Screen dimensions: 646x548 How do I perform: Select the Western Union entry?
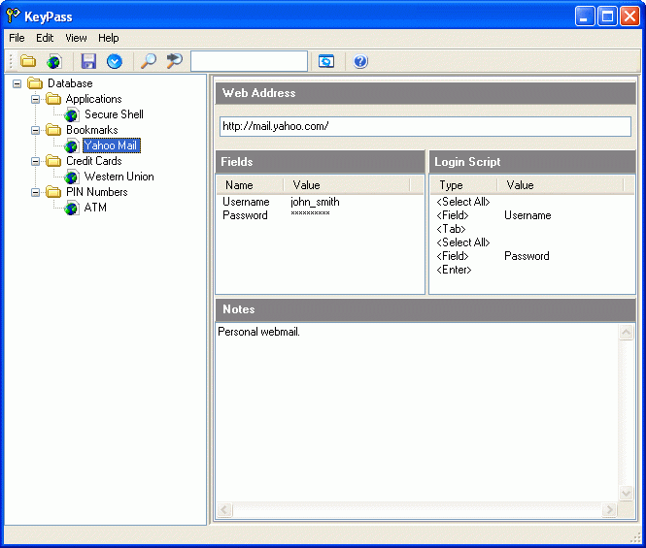tap(119, 177)
